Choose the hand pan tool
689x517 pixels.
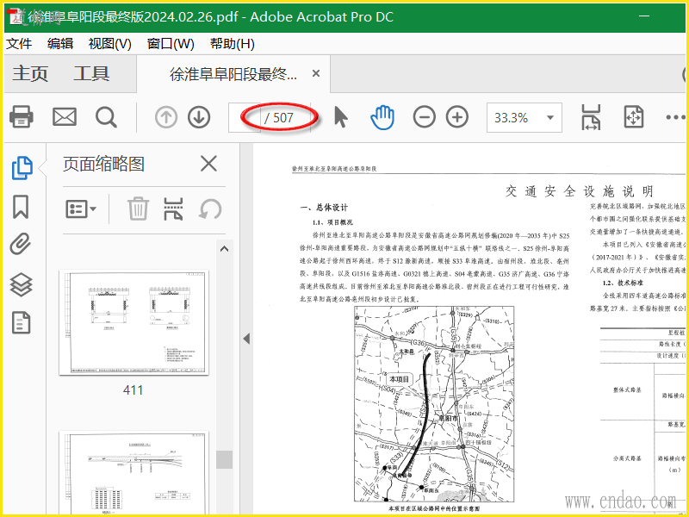(x=382, y=117)
